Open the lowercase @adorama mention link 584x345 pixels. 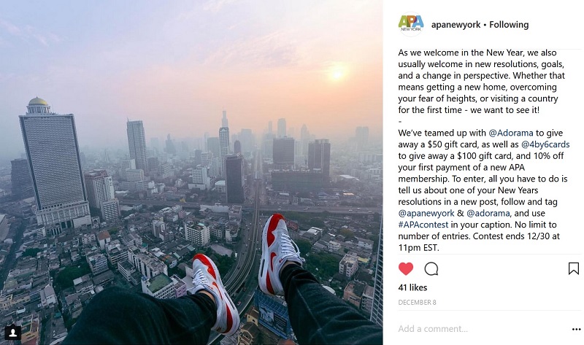488,213
